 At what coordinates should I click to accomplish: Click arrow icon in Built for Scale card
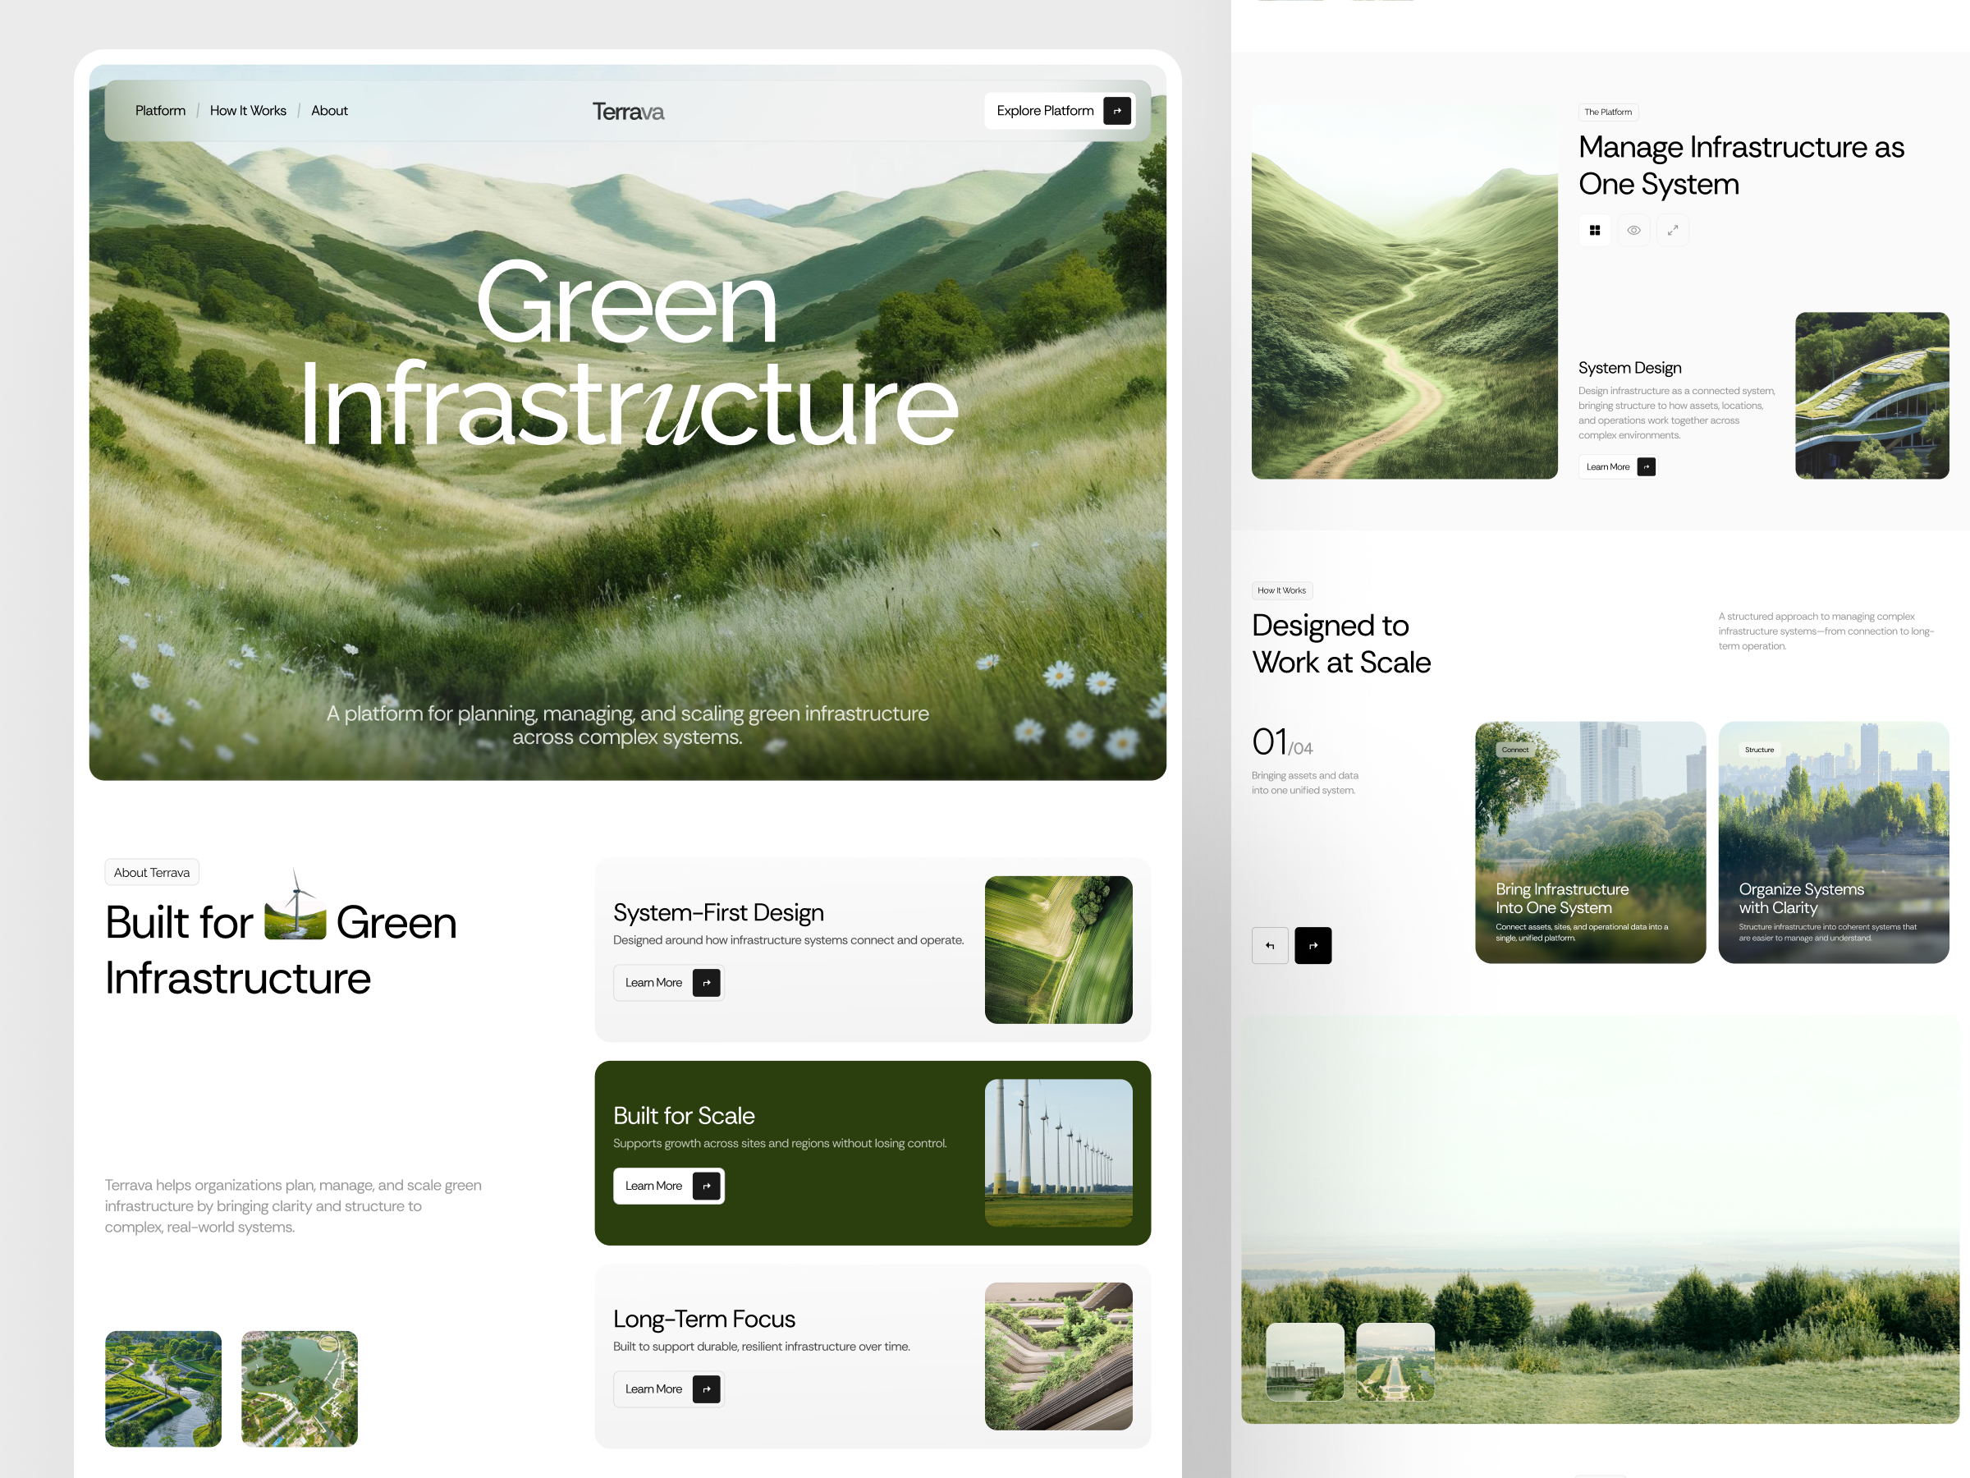coord(706,1186)
